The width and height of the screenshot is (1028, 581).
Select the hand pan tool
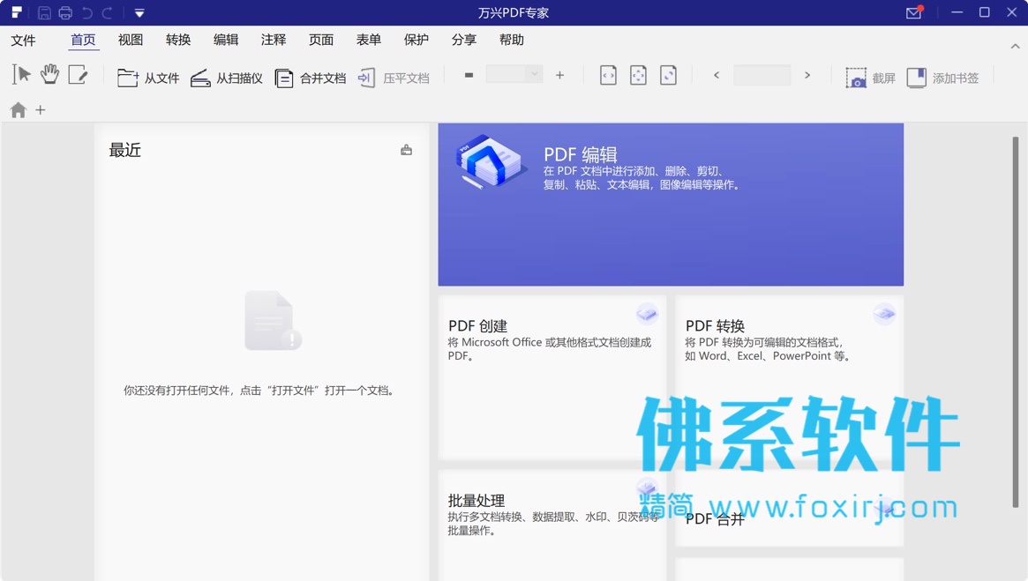(49, 75)
